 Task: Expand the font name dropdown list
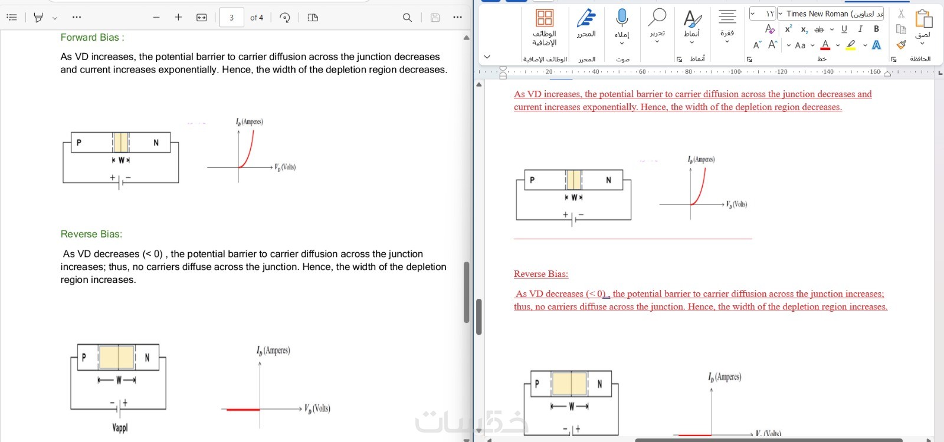click(x=781, y=14)
